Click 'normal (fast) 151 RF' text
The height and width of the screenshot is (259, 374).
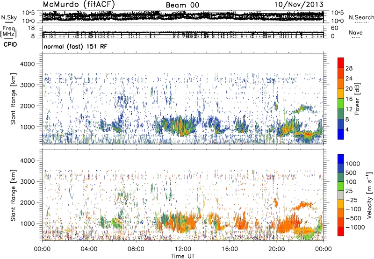pos(75,46)
